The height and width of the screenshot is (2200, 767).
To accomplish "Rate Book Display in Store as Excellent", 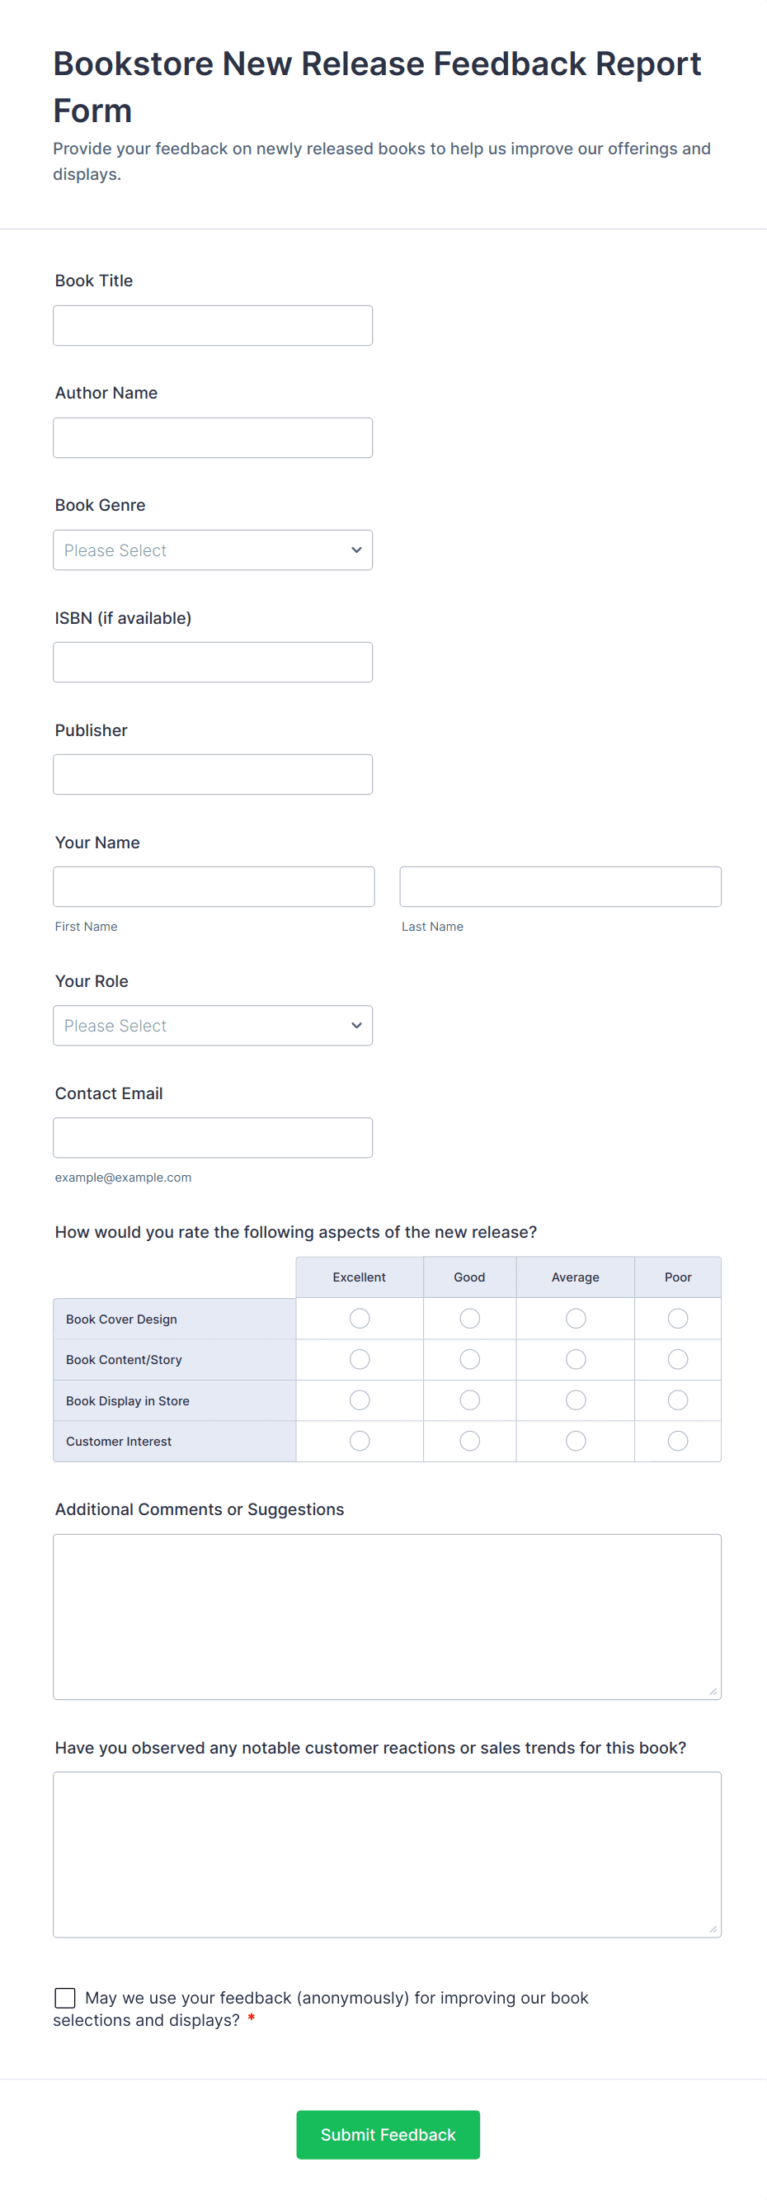I will pyautogui.click(x=360, y=1400).
